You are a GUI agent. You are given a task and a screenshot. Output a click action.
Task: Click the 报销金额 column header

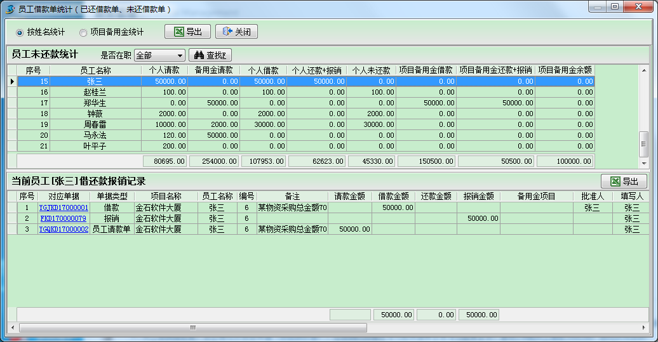[479, 196]
